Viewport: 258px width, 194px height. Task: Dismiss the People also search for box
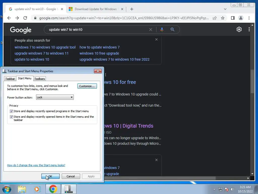click(156, 39)
